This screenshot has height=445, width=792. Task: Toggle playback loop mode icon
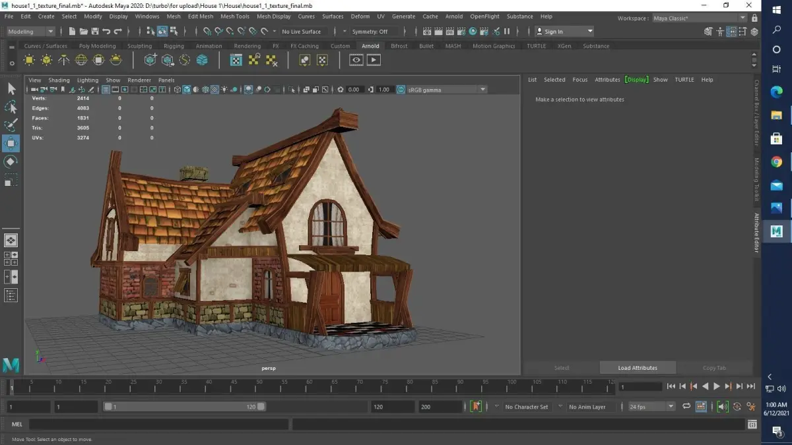point(686,407)
